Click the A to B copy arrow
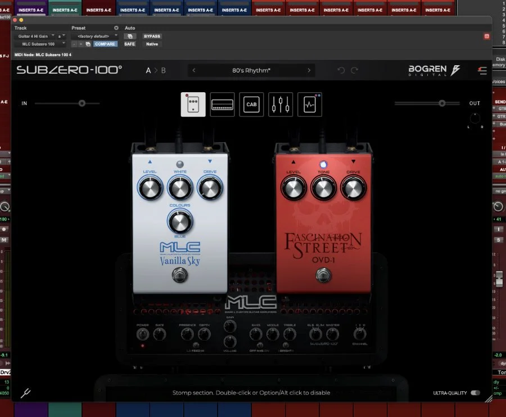 click(x=156, y=70)
